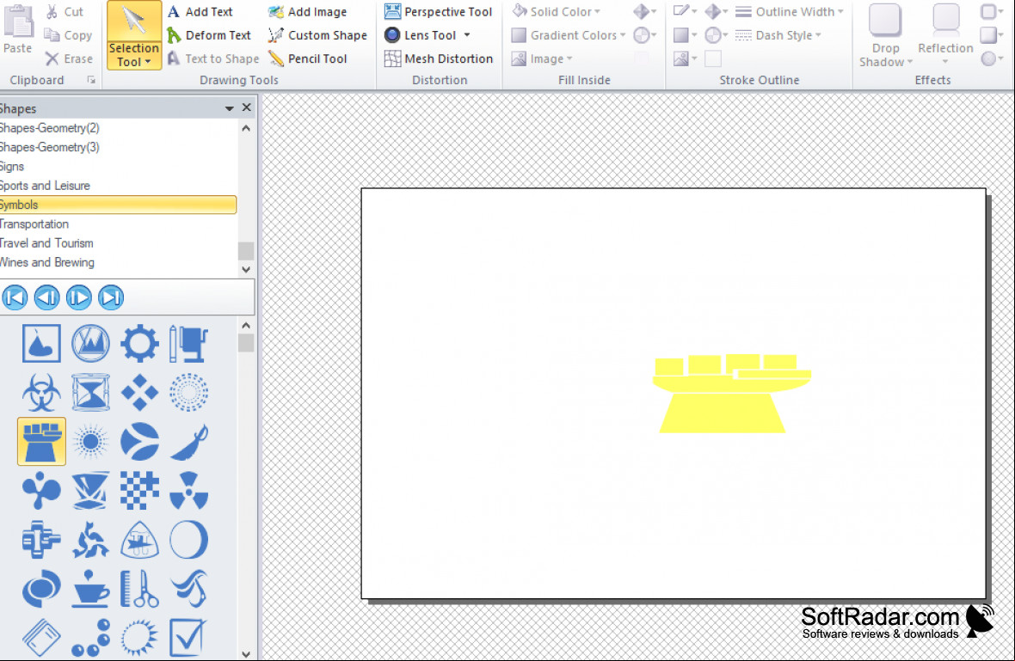Open the Lens Tool dropdown arrow

467,35
